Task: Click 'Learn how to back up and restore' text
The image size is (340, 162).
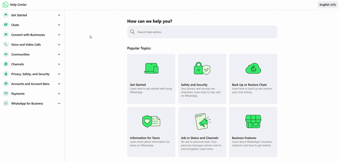Action: (252, 90)
